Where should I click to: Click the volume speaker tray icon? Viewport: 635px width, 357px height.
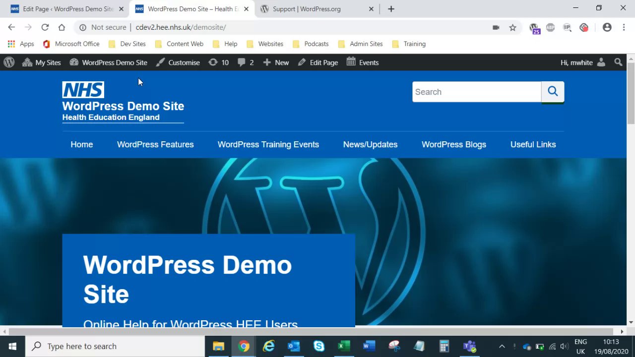[564, 347]
